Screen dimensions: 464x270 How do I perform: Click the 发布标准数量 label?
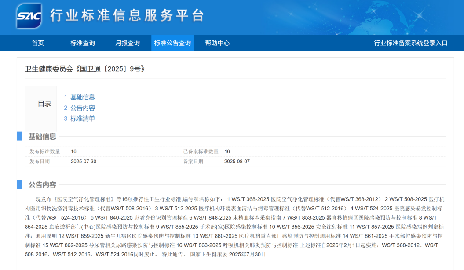[x=45, y=151]
